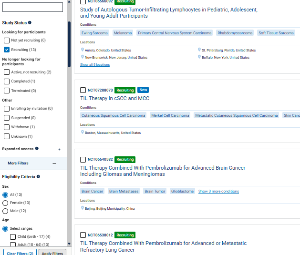The image size is (300, 255).
Task: Collapse the More Filters section
Action: [x=54, y=163]
